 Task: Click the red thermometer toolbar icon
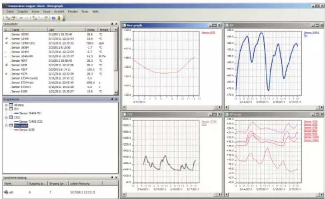click(x=59, y=18)
